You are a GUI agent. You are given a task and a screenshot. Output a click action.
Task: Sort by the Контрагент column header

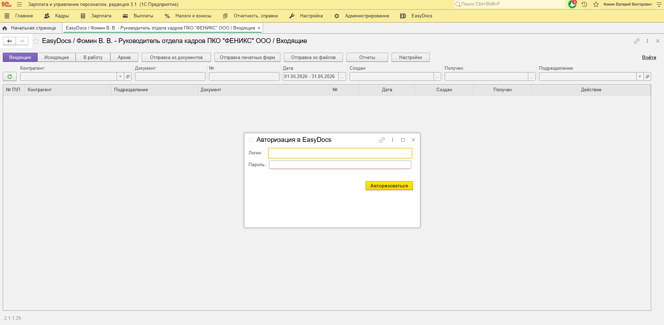[68, 90]
